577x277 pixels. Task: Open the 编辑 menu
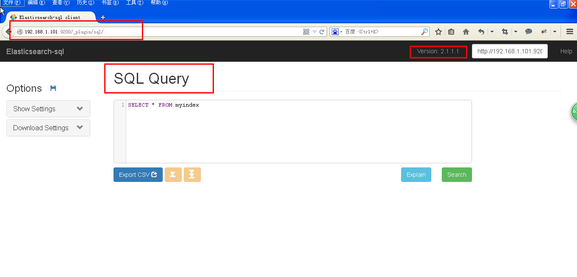[x=36, y=3]
